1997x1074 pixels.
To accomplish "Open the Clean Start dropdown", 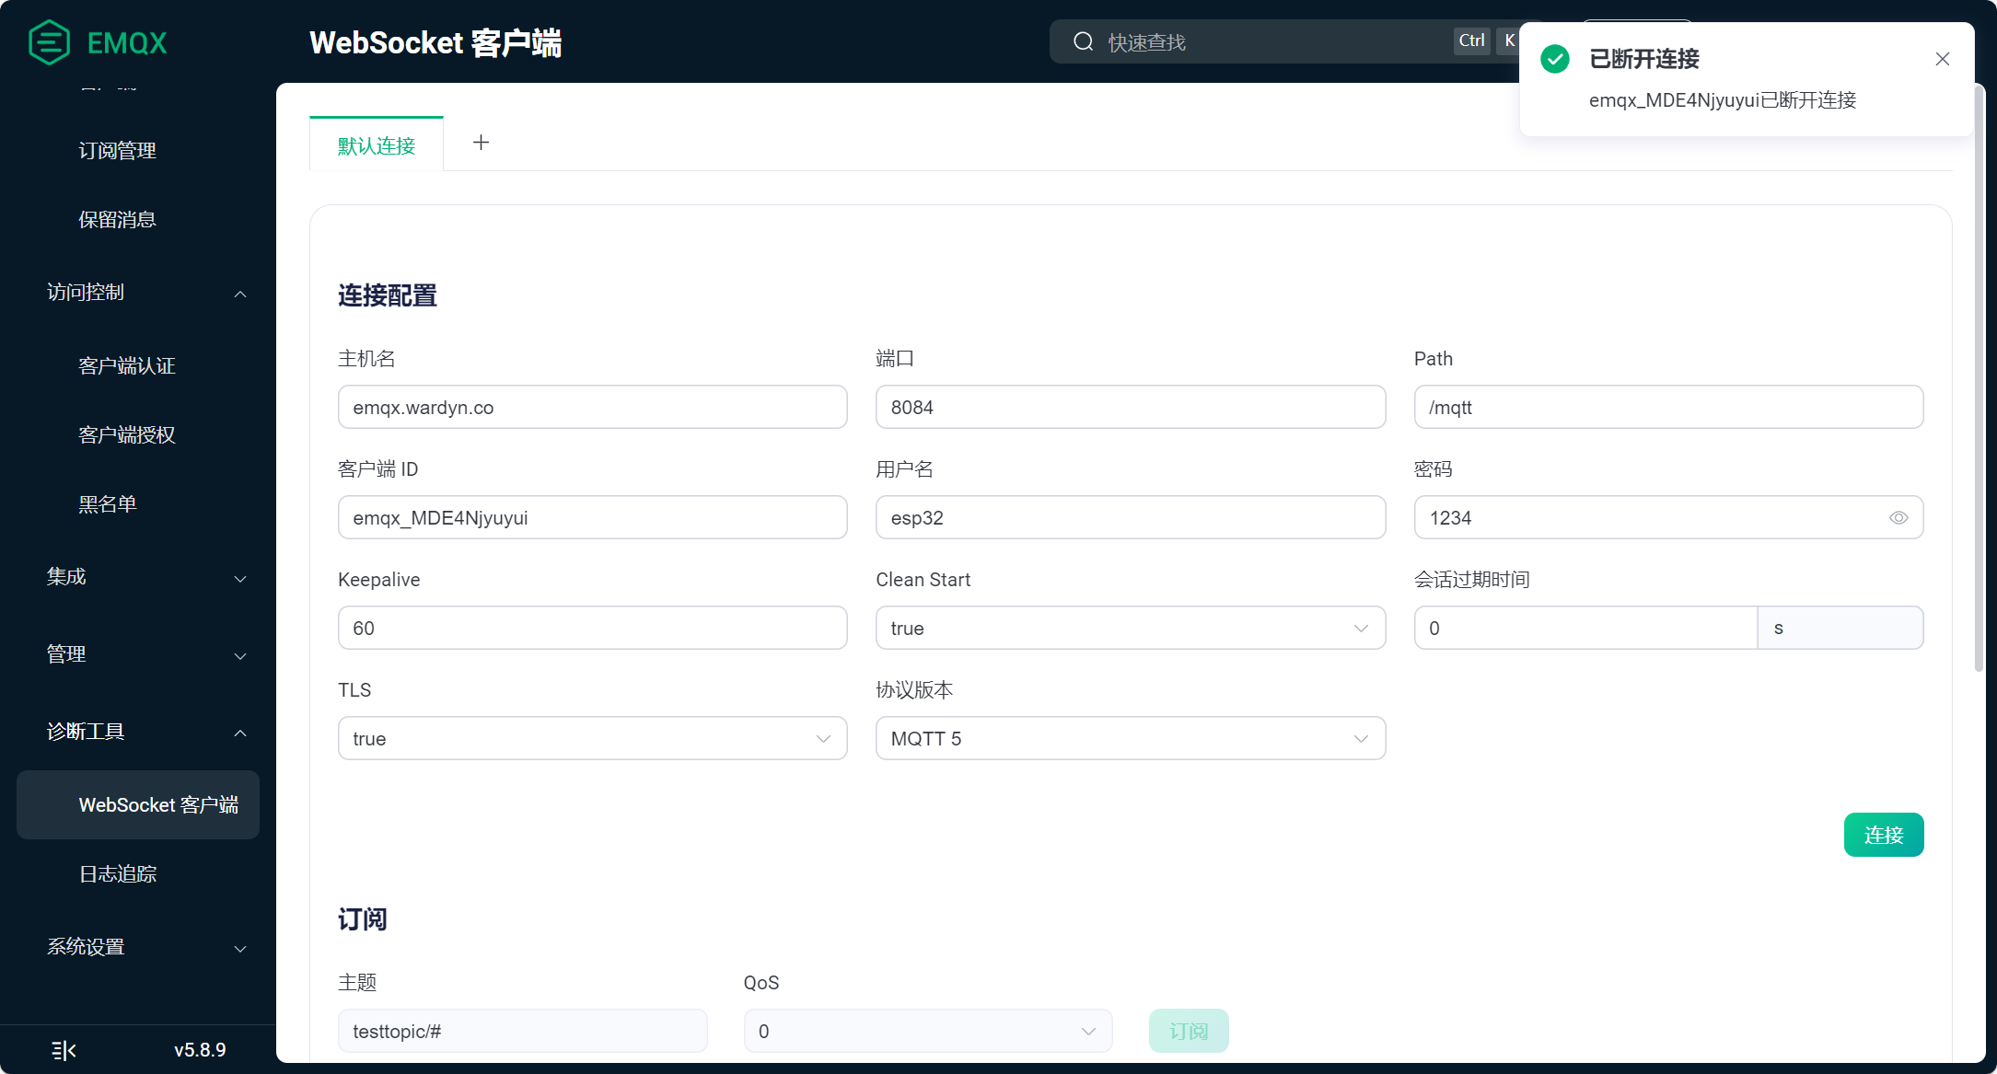I will pyautogui.click(x=1131, y=628).
